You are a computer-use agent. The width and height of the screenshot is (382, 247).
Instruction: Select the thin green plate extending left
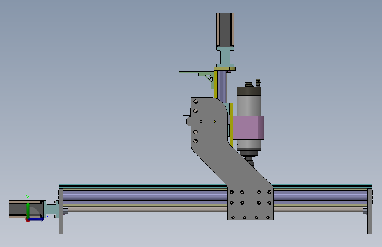pyautogui.click(x=197, y=72)
